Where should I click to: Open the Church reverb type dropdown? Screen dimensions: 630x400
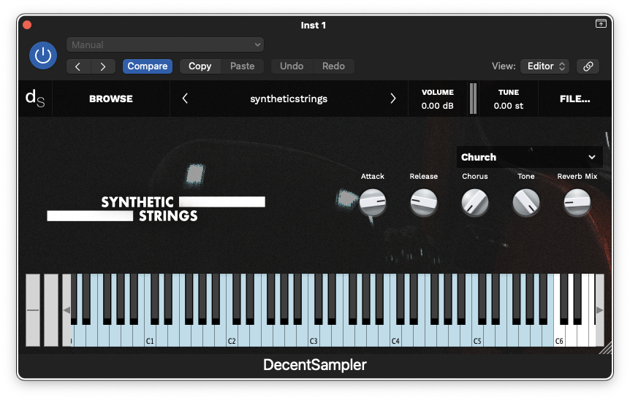tap(529, 157)
